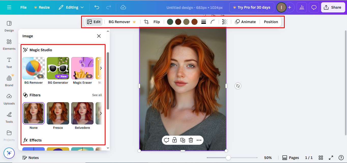Apply the Fresco filter thumbnail
This screenshot has height=163, width=347.
click(58, 113)
